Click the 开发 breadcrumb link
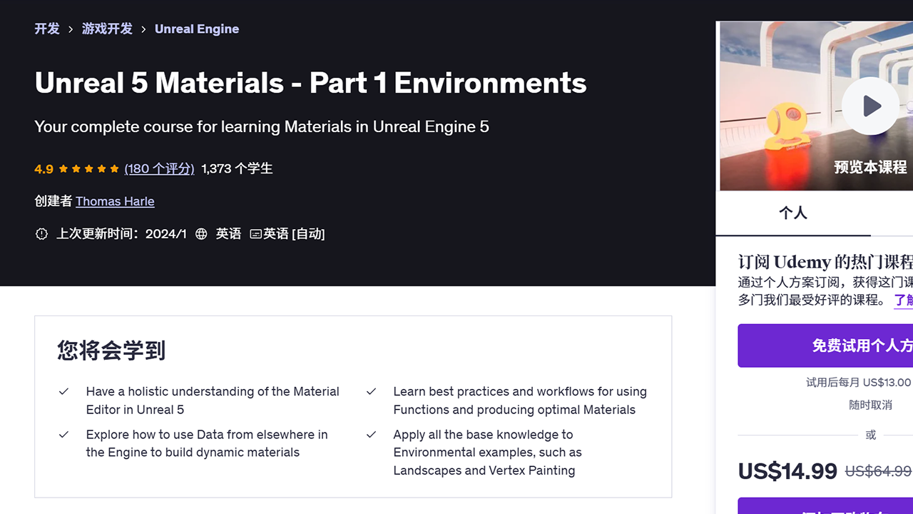This screenshot has height=514, width=913. (x=47, y=29)
